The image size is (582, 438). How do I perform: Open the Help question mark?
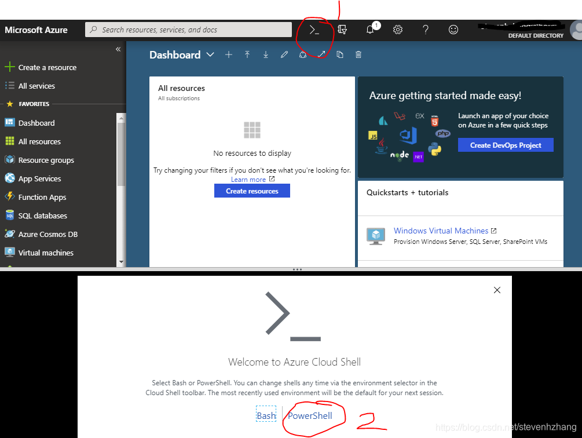pos(426,30)
